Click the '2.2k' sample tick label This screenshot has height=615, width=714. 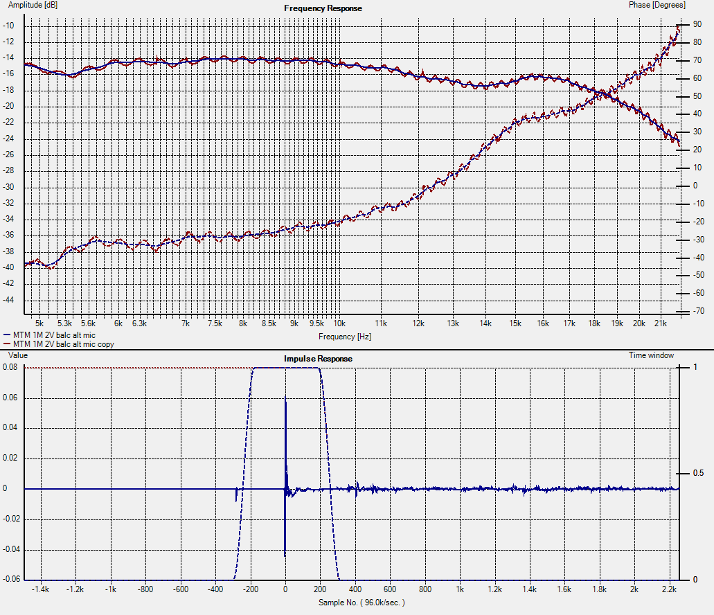point(669,589)
